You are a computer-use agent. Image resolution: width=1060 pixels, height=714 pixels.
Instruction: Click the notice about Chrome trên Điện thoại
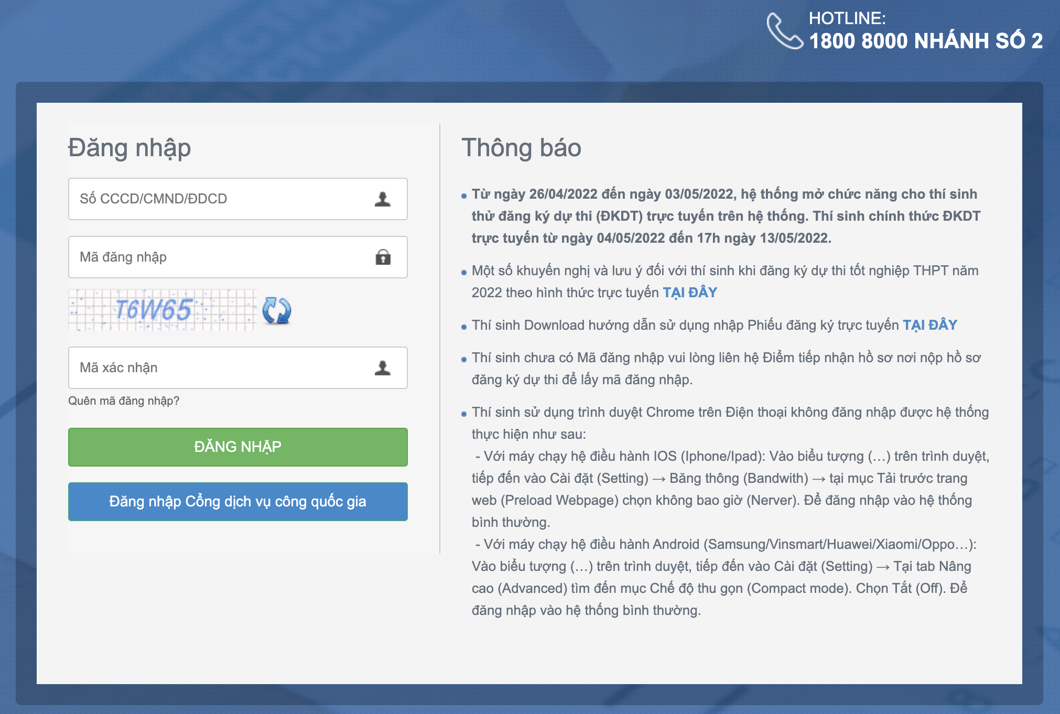point(730,413)
